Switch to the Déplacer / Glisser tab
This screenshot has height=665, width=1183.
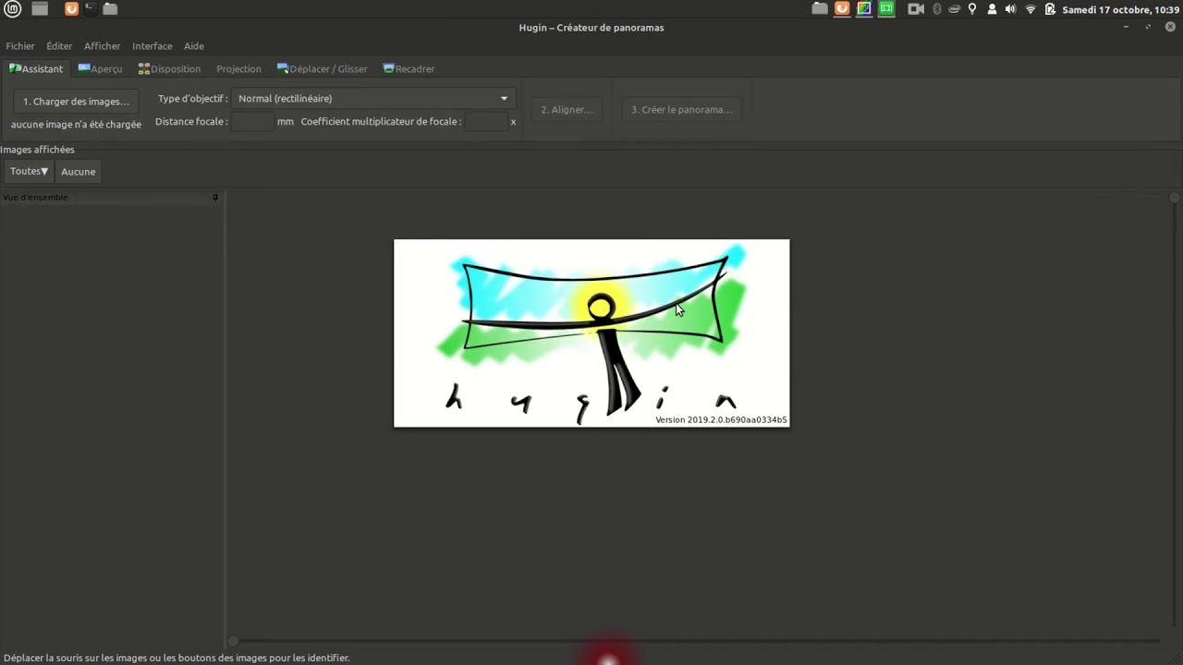click(x=323, y=69)
